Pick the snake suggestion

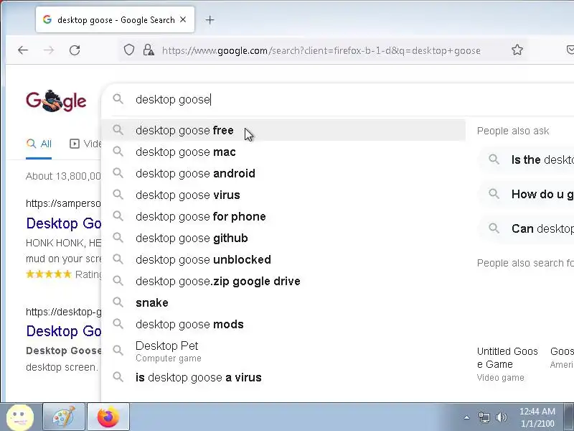[x=283, y=302]
